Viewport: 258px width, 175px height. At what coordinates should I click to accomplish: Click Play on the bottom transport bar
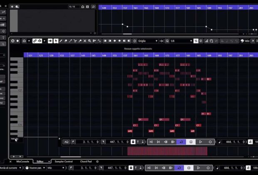point(198,168)
